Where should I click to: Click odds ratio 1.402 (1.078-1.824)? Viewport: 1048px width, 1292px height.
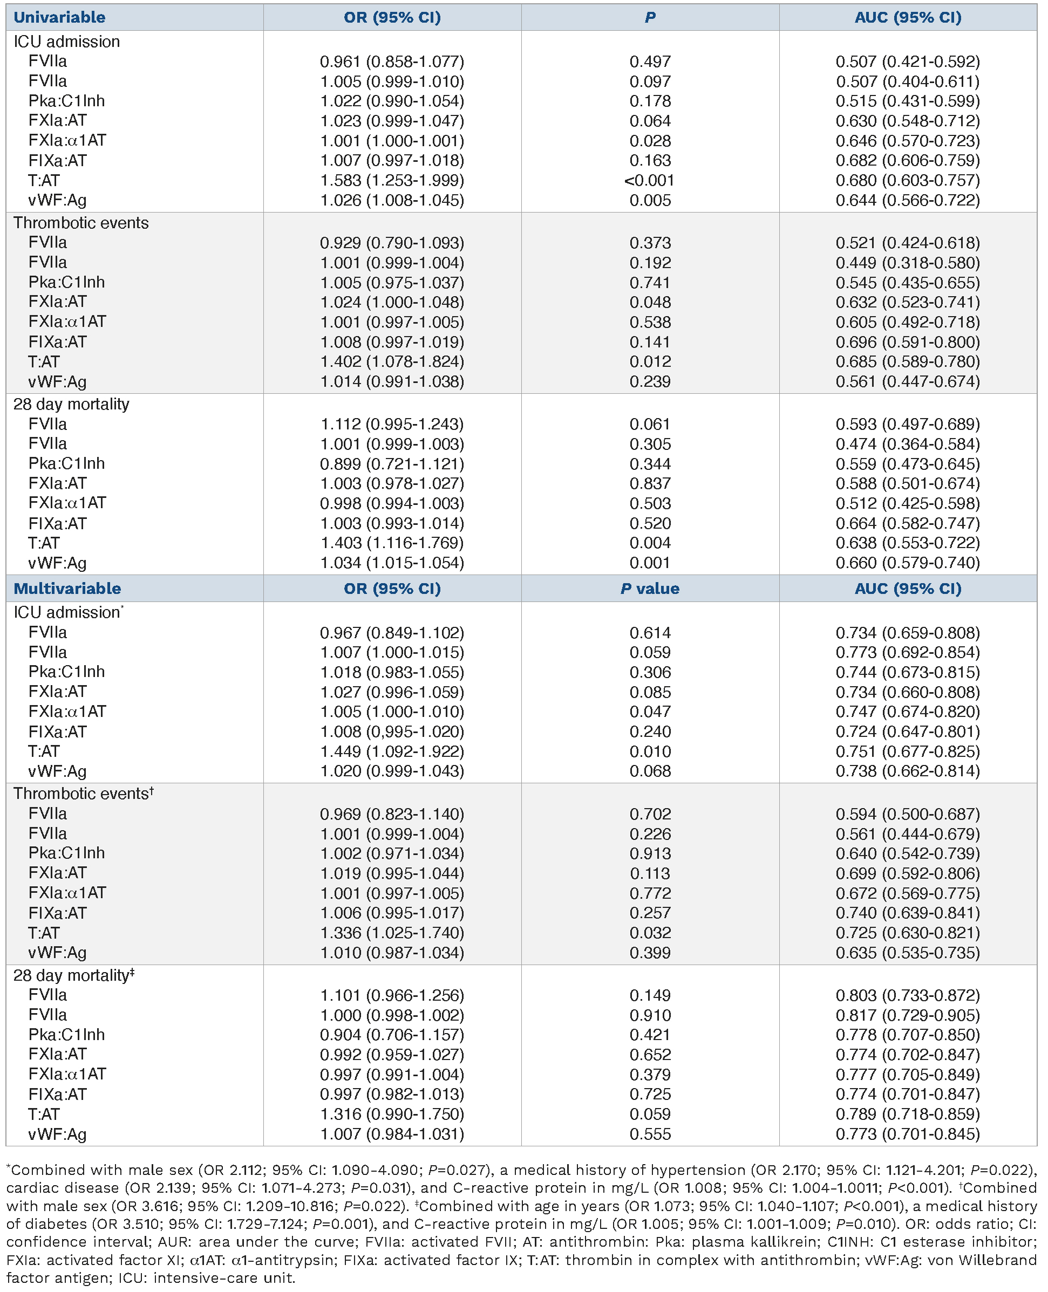click(x=392, y=362)
